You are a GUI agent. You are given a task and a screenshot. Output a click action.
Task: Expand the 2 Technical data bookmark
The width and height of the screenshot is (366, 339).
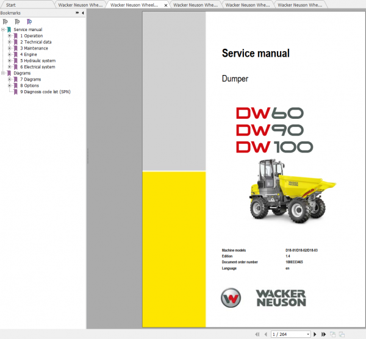(10, 42)
